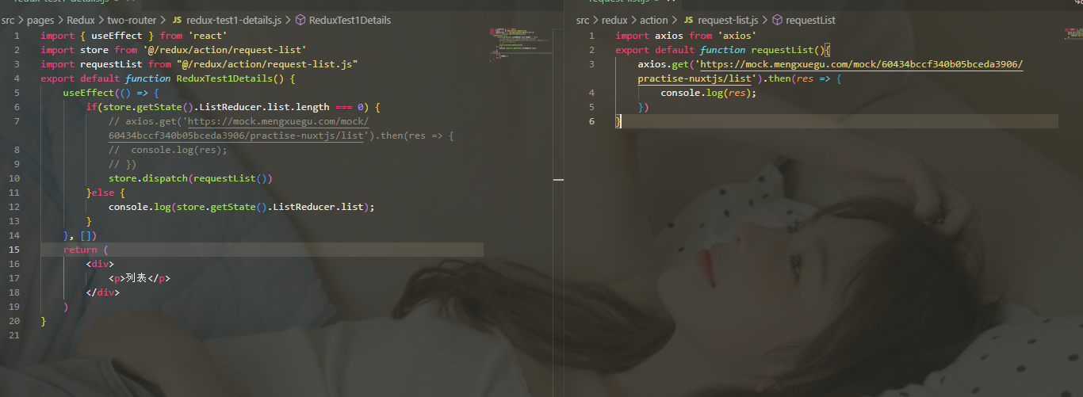Click the symbol icon beside ReduxTest1Details breadcrumb
The image size is (1083, 397).
[x=300, y=20]
